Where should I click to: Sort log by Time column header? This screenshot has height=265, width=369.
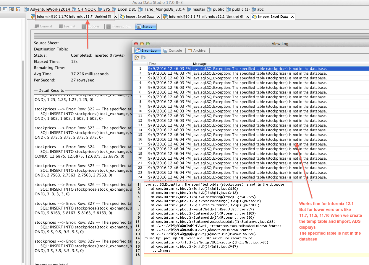click(x=170, y=64)
